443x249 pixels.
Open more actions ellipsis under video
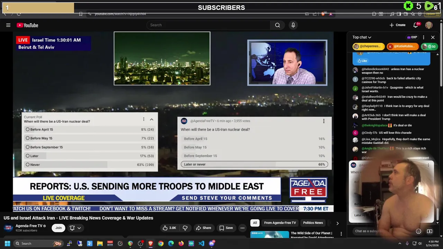coord(242,228)
